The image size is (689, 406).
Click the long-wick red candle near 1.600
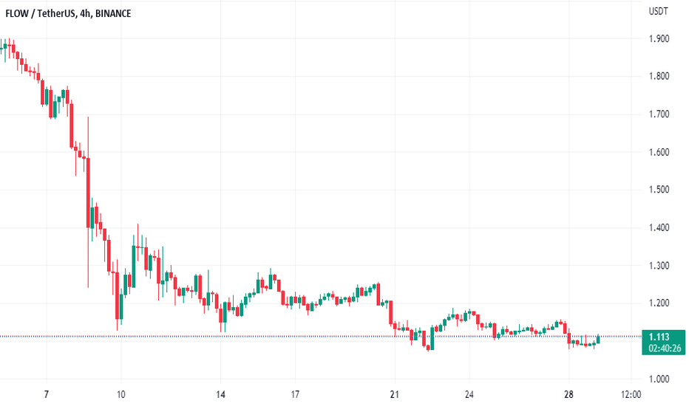[x=88, y=193]
